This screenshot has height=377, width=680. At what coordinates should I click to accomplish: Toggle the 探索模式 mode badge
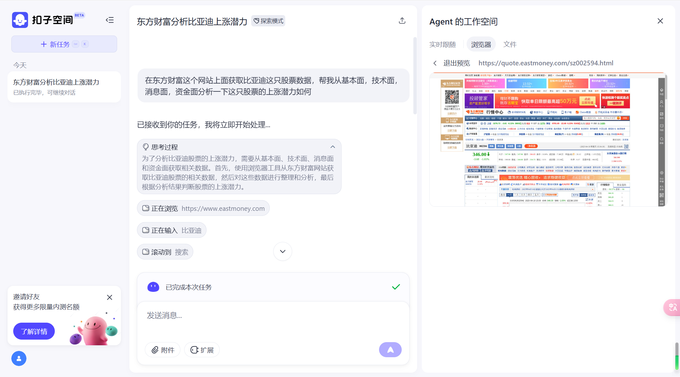click(x=268, y=21)
